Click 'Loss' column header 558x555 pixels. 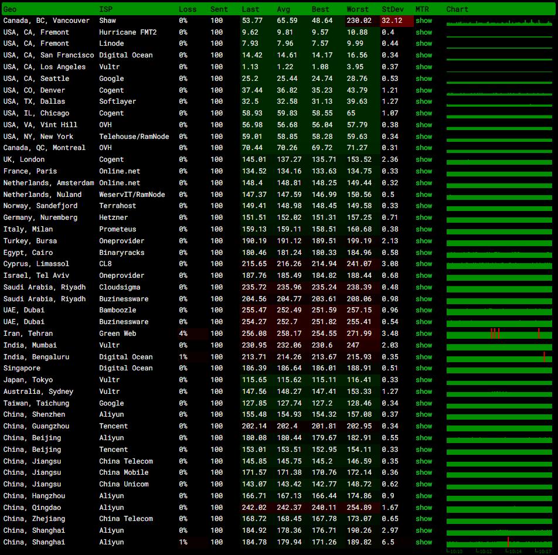pyautogui.click(x=188, y=9)
